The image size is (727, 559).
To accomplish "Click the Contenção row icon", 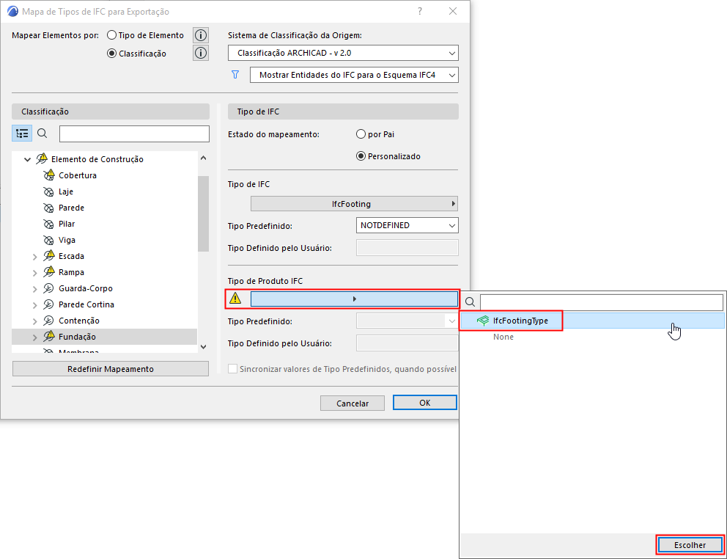I will pos(48,321).
